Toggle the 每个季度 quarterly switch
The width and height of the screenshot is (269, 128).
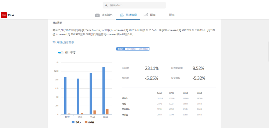[x=61, y=53]
